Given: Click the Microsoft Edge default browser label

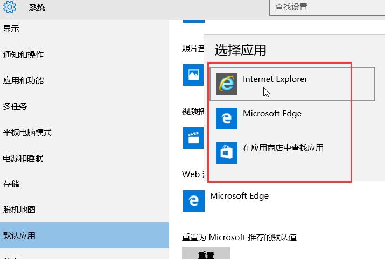Looking at the screenshot, I should (x=240, y=195).
